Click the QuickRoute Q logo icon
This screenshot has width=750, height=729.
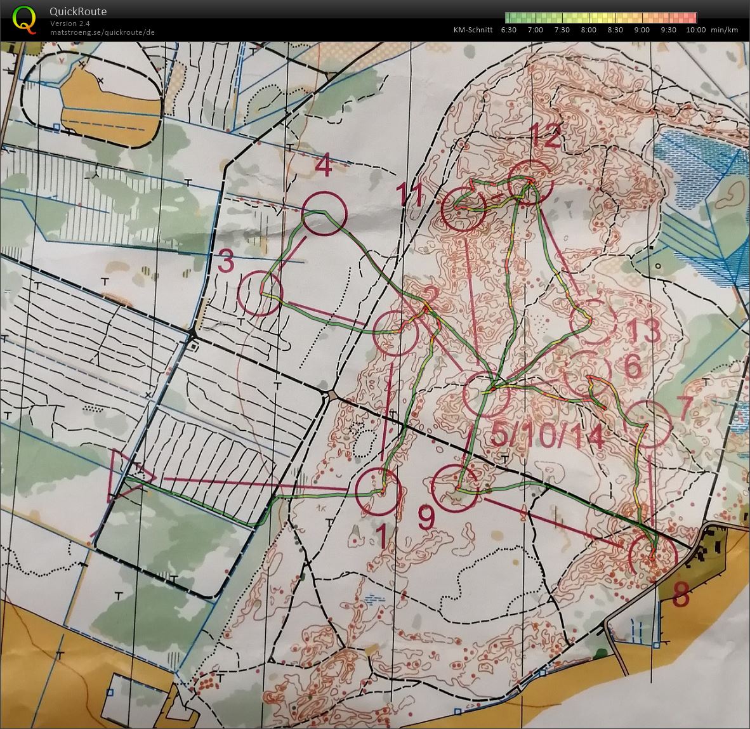(24, 19)
